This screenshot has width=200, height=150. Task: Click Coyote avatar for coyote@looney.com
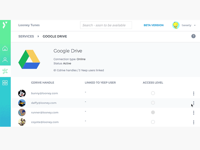[x=22, y=122]
